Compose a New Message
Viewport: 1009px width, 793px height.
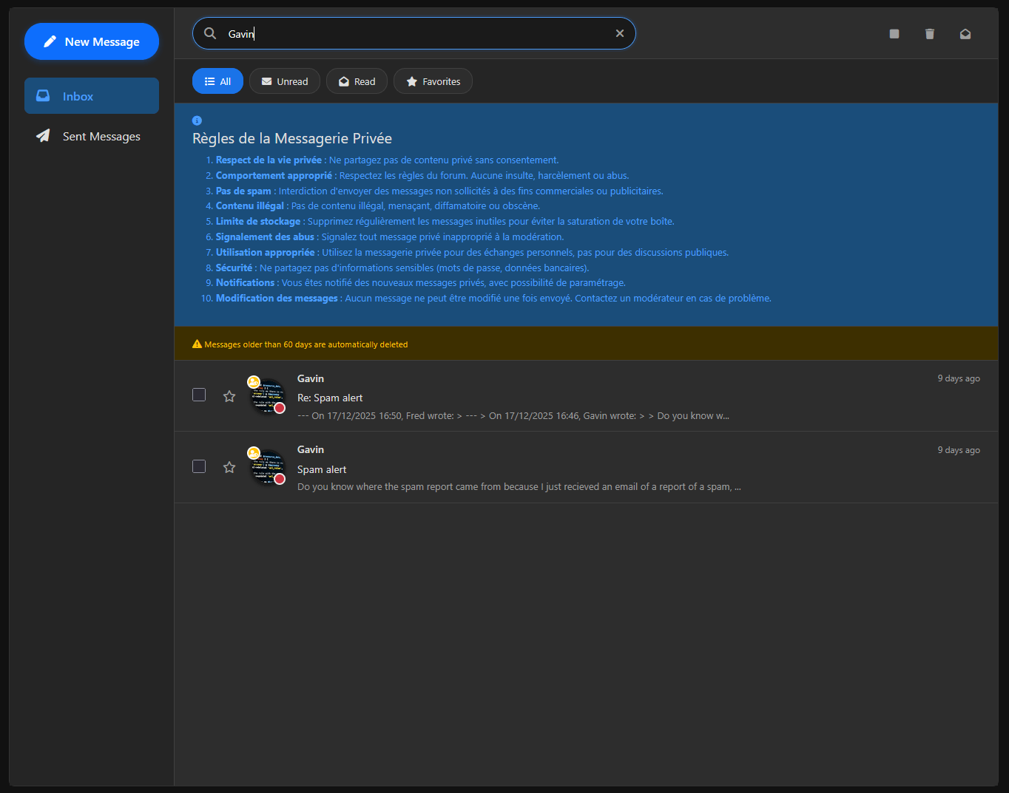tap(92, 41)
